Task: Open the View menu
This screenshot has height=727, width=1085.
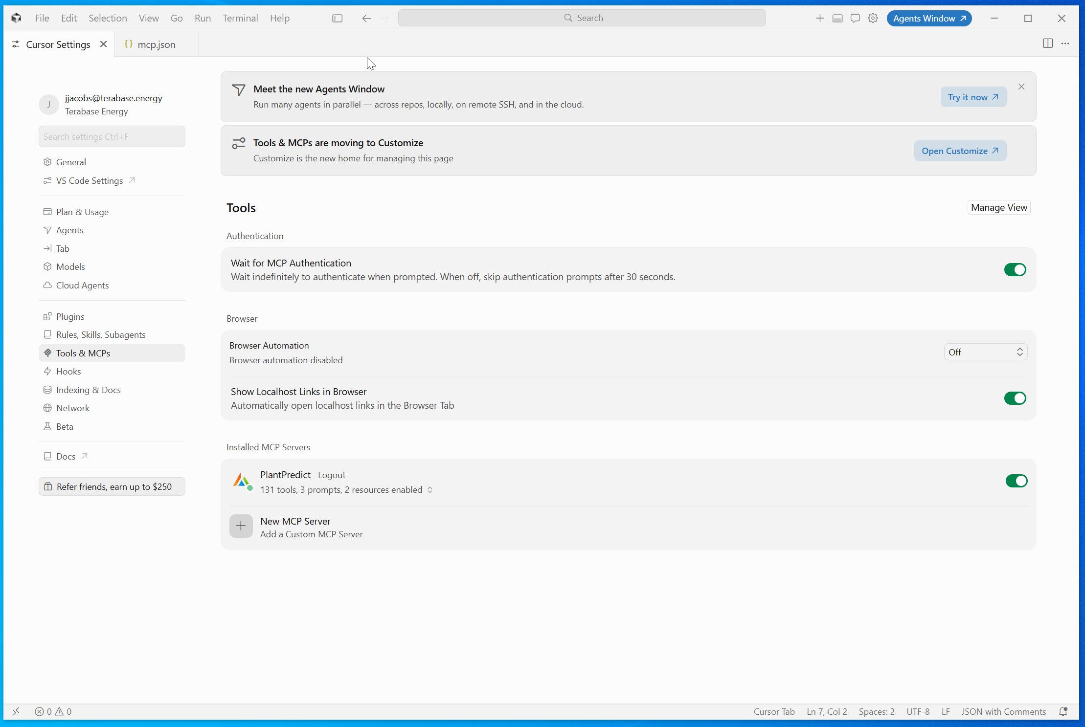Action: point(149,18)
